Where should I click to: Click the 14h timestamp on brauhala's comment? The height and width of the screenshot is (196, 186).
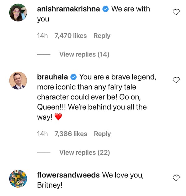click(42, 134)
